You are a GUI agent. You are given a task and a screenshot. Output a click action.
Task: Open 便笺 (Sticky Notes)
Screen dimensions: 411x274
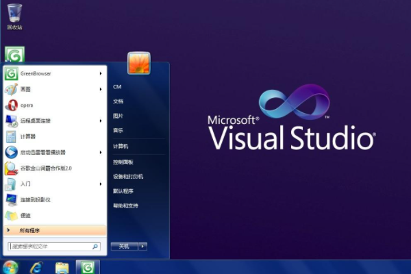pyautogui.click(x=25, y=215)
